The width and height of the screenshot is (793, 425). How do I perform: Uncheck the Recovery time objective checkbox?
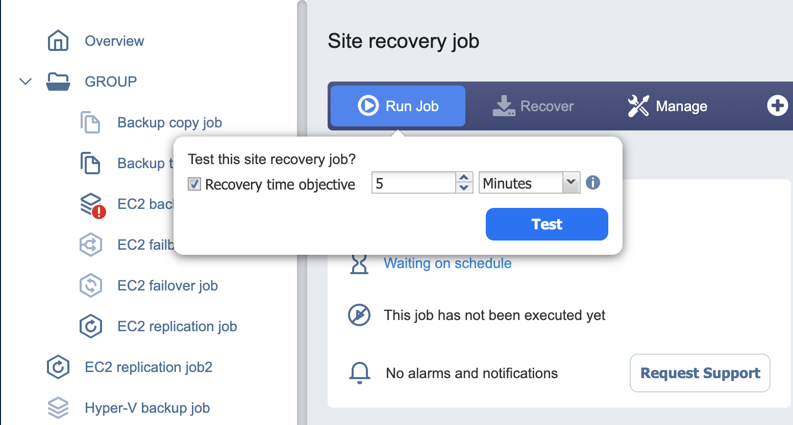click(x=194, y=184)
